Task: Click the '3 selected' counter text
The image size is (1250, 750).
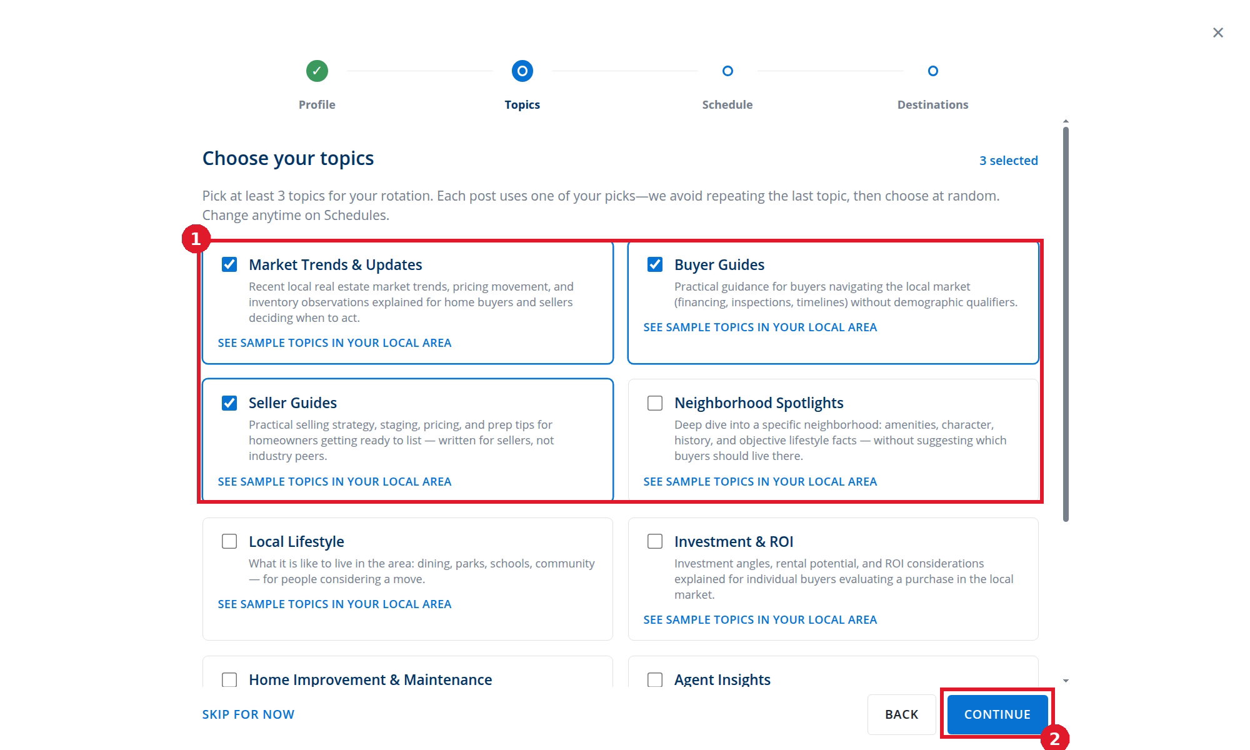Action: point(1008,161)
